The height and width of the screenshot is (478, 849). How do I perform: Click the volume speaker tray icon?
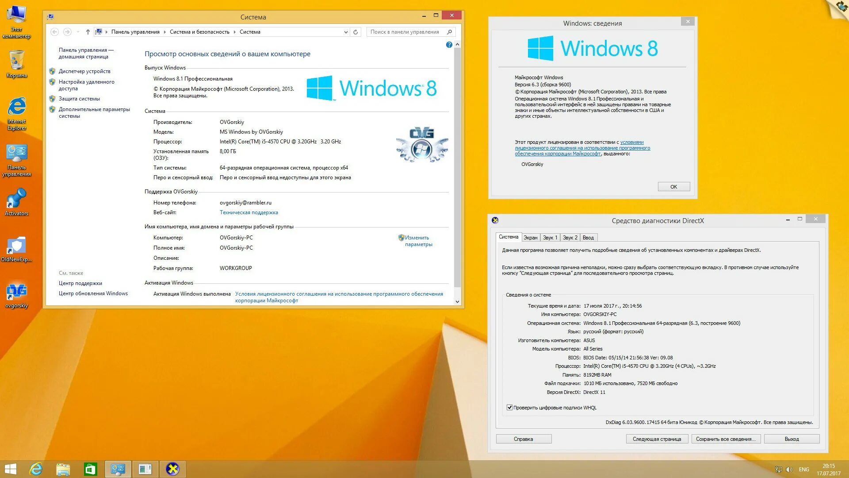click(x=789, y=470)
